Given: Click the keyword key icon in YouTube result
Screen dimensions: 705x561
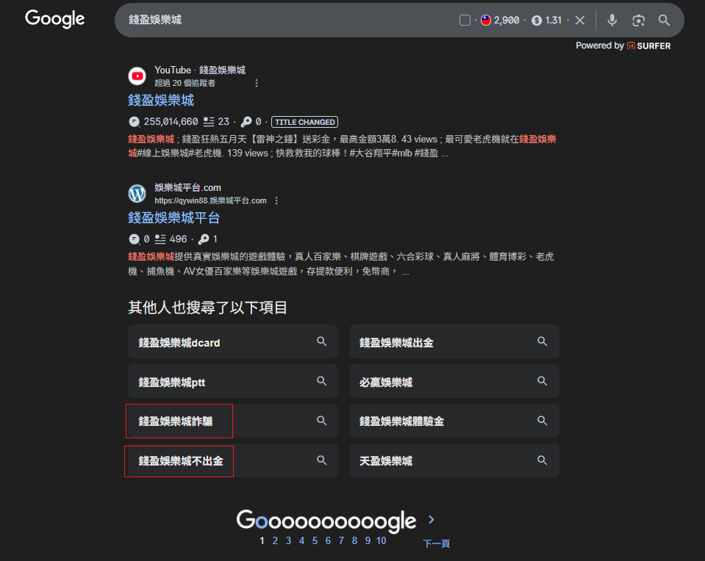Looking at the screenshot, I should (x=246, y=122).
